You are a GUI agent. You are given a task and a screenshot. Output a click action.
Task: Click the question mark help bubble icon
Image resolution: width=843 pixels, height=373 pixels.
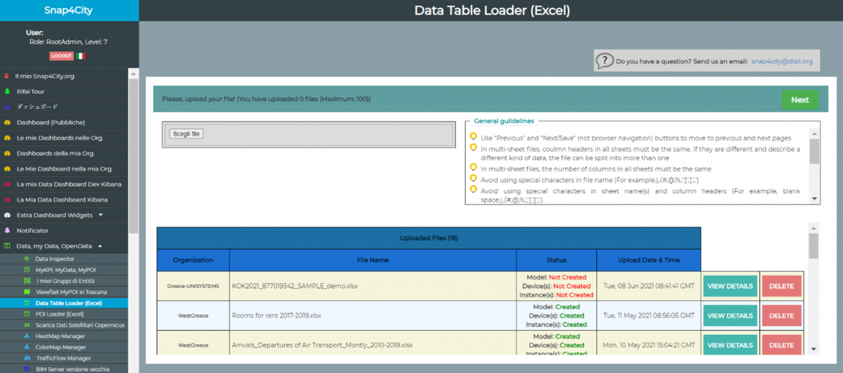pyautogui.click(x=604, y=61)
